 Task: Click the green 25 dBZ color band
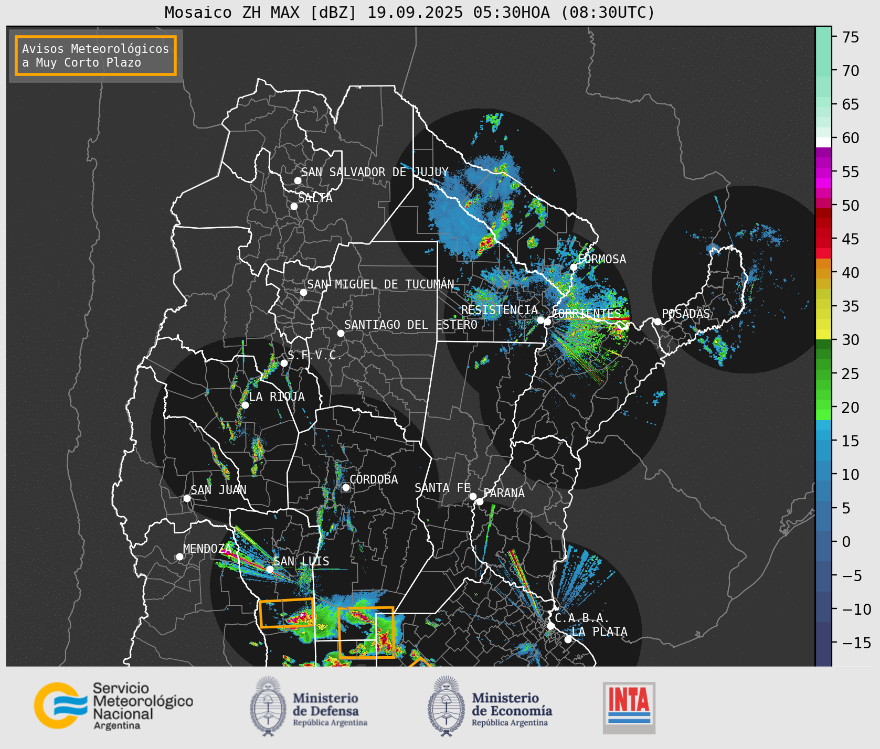(823, 374)
